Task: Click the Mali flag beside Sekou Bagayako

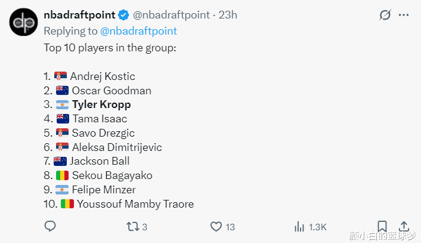Action: [62, 175]
